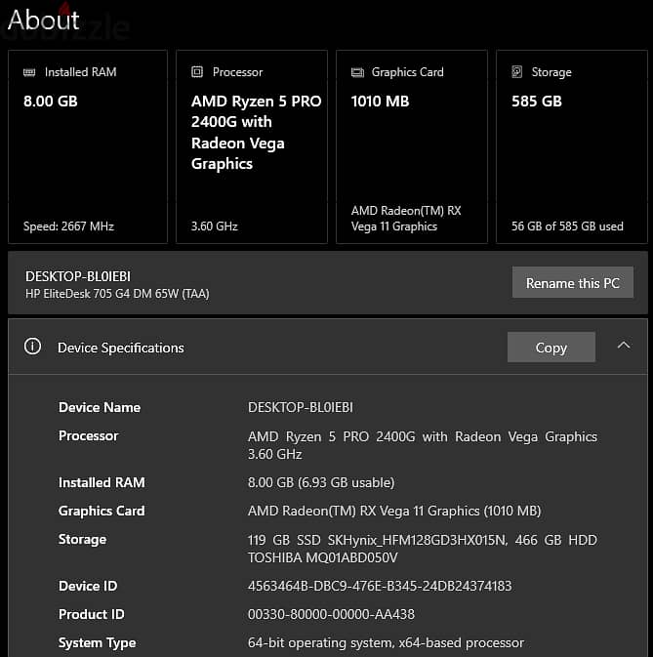Open the Processor AMD Ryzen card

click(x=252, y=146)
